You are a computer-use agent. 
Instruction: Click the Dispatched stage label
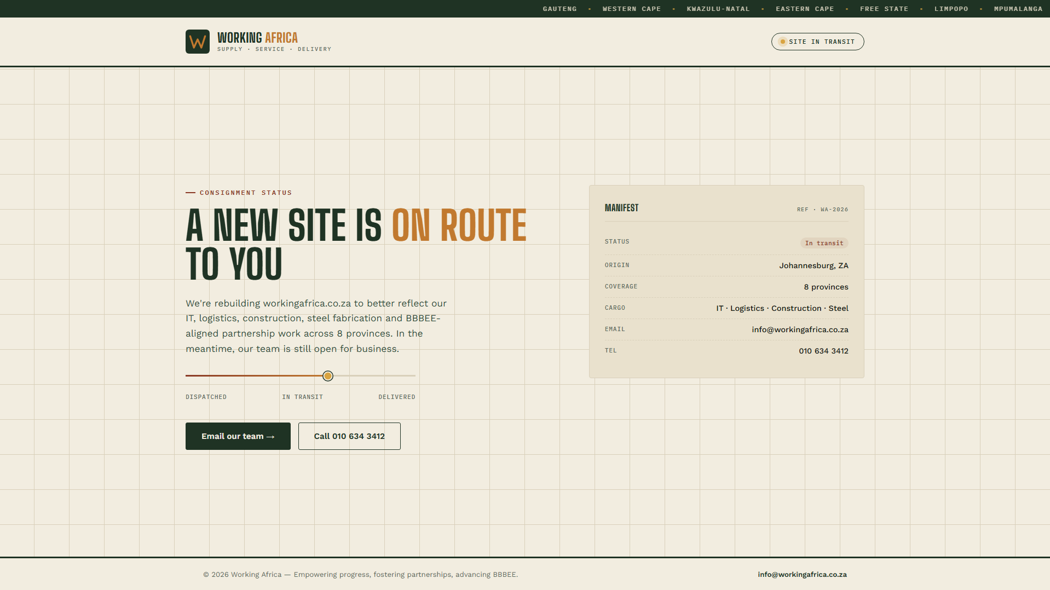pyautogui.click(x=206, y=397)
